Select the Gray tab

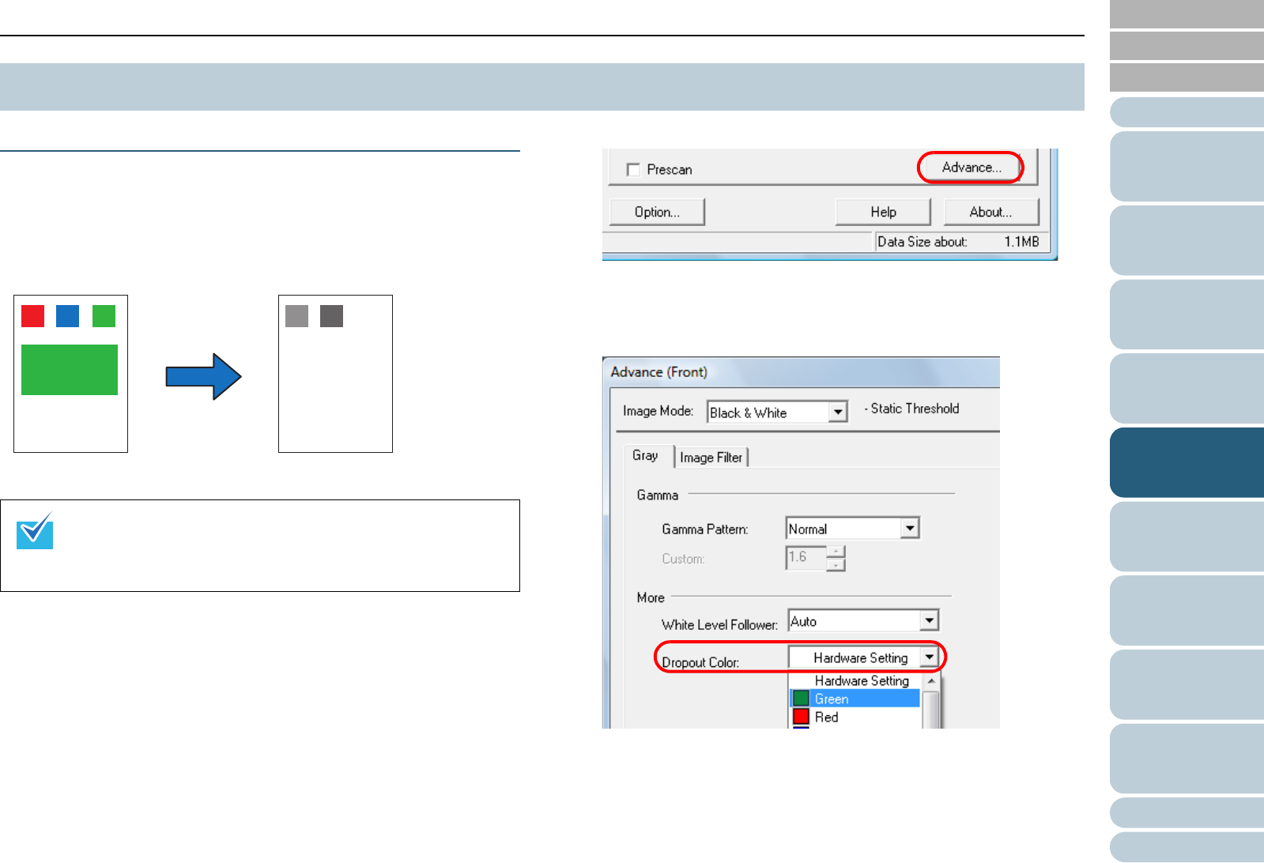[645, 456]
